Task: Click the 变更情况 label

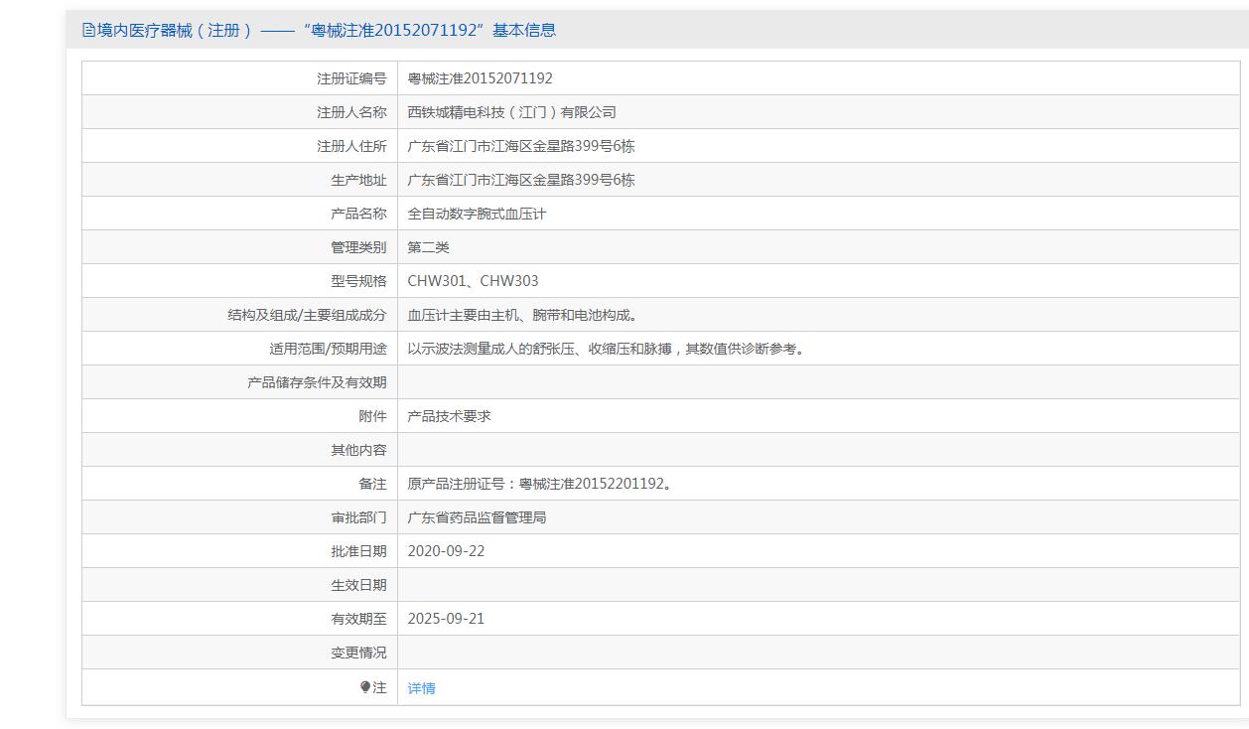Action: (x=358, y=653)
